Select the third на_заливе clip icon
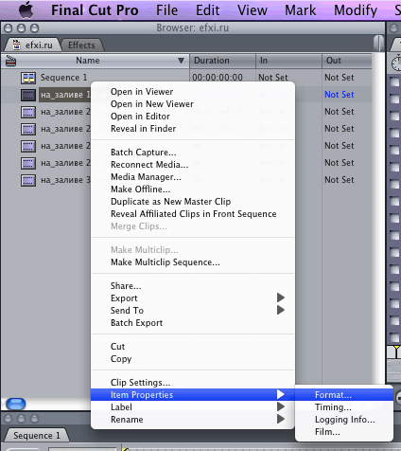Image resolution: width=401 pixels, height=451 pixels. pos(28,129)
